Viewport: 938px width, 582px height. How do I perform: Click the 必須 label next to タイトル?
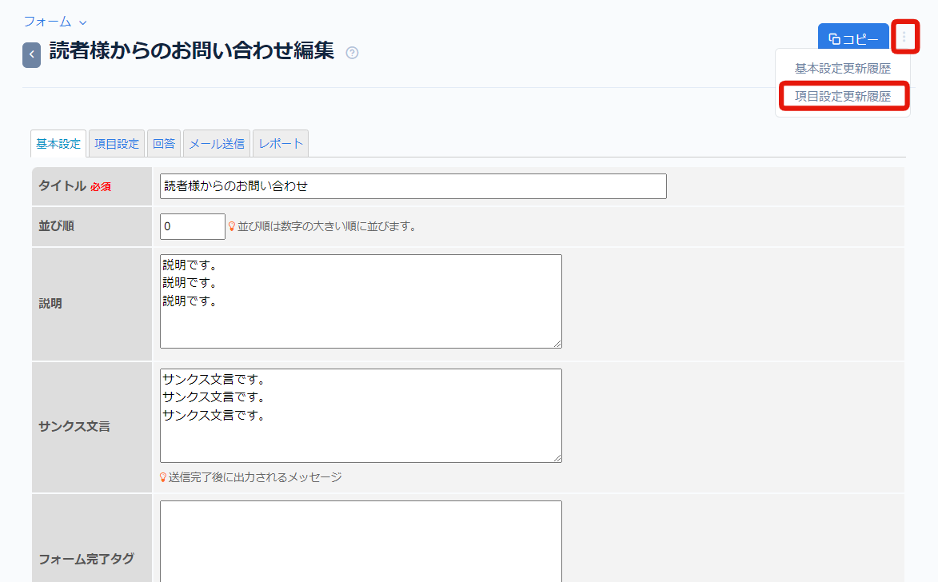pyautogui.click(x=101, y=186)
